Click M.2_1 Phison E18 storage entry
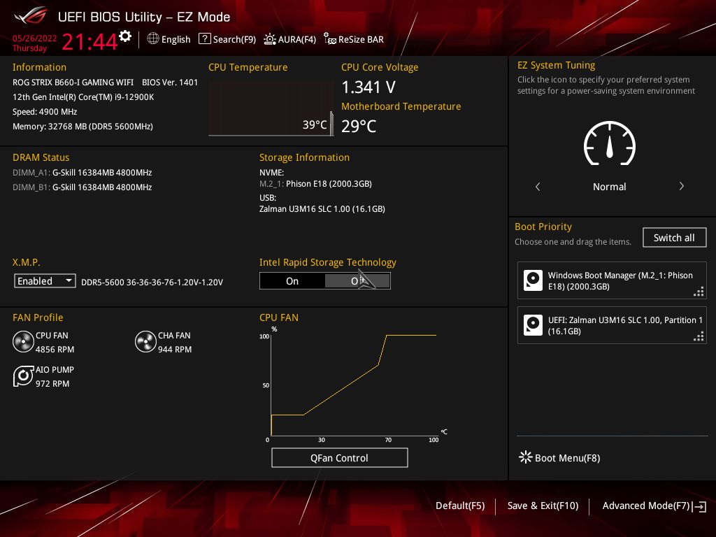 315,184
